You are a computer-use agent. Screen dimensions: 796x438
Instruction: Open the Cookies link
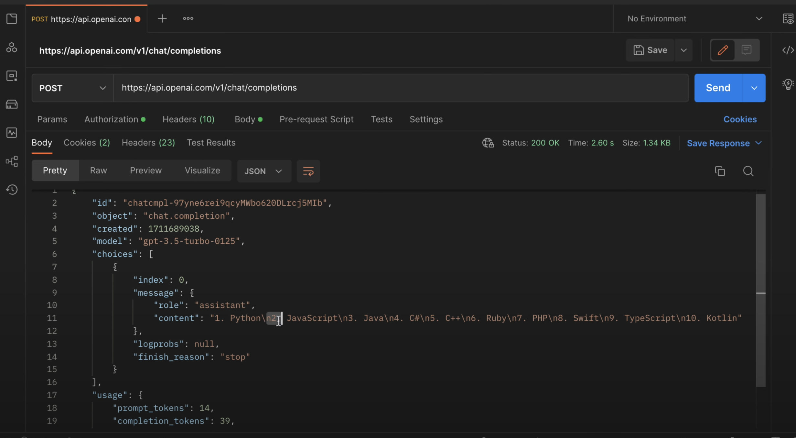pyautogui.click(x=740, y=119)
